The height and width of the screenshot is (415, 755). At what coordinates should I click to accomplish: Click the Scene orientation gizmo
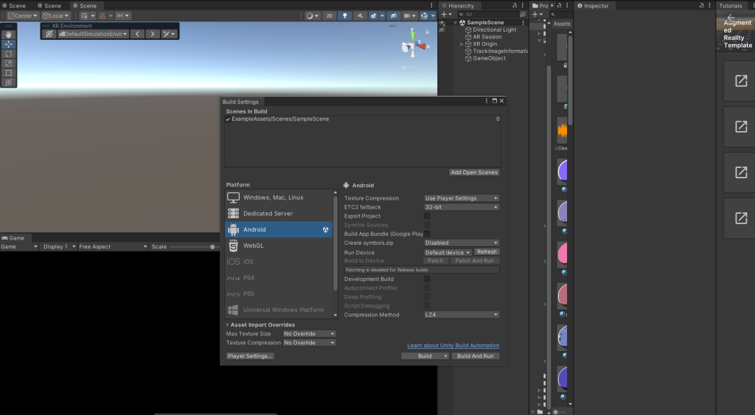(x=414, y=45)
